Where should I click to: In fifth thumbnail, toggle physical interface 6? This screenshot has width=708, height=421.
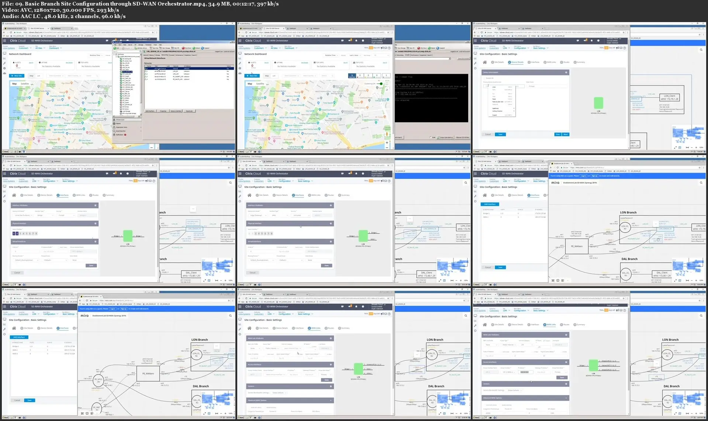[x=265, y=234]
